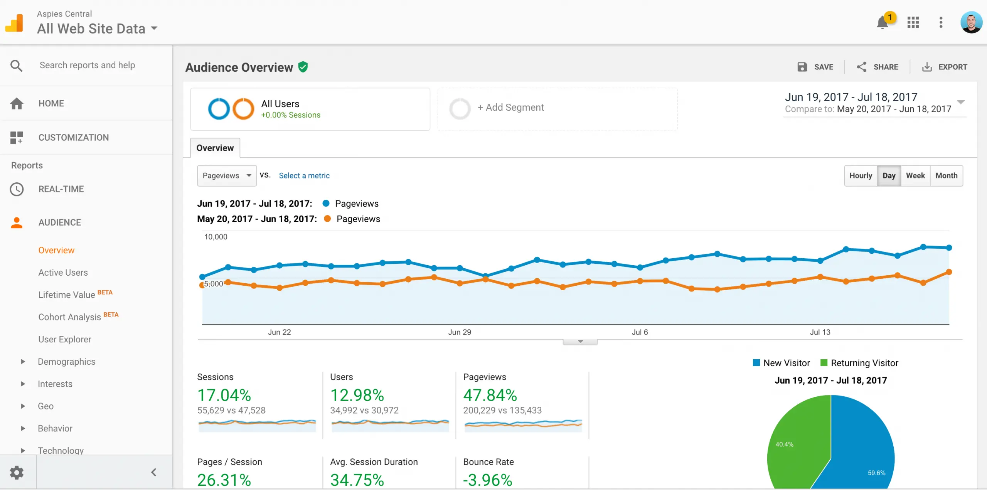Select the Overview tab
This screenshot has width=987, height=490.
pos(215,148)
